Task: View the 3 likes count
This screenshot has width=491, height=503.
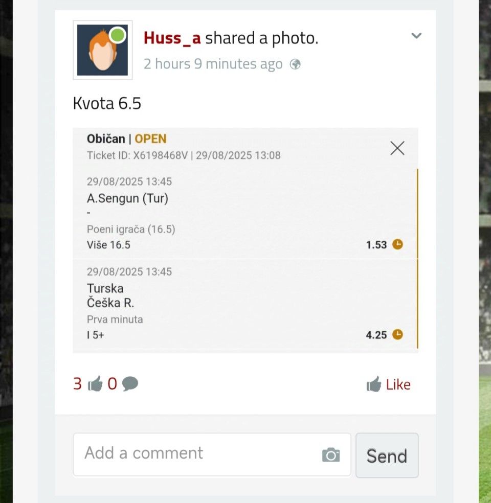Action: point(77,384)
